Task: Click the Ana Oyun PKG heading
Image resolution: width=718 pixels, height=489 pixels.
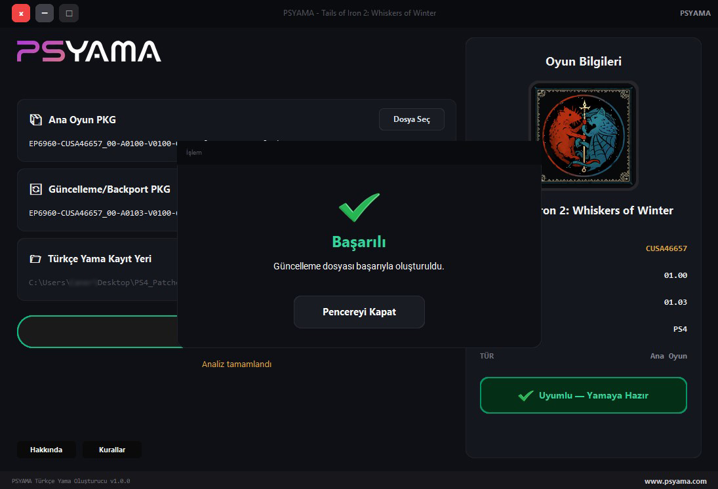Action: point(83,120)
